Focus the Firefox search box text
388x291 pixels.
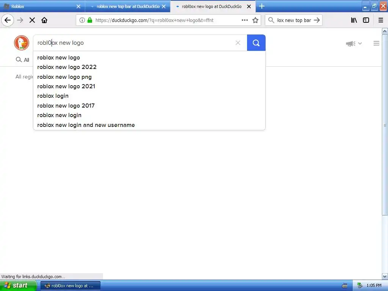click(294, 20)
